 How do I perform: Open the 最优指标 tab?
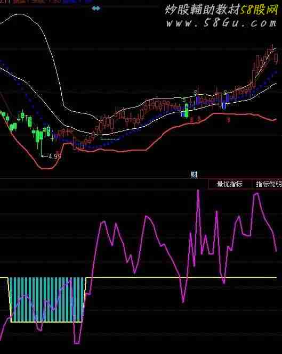(230, 184)
